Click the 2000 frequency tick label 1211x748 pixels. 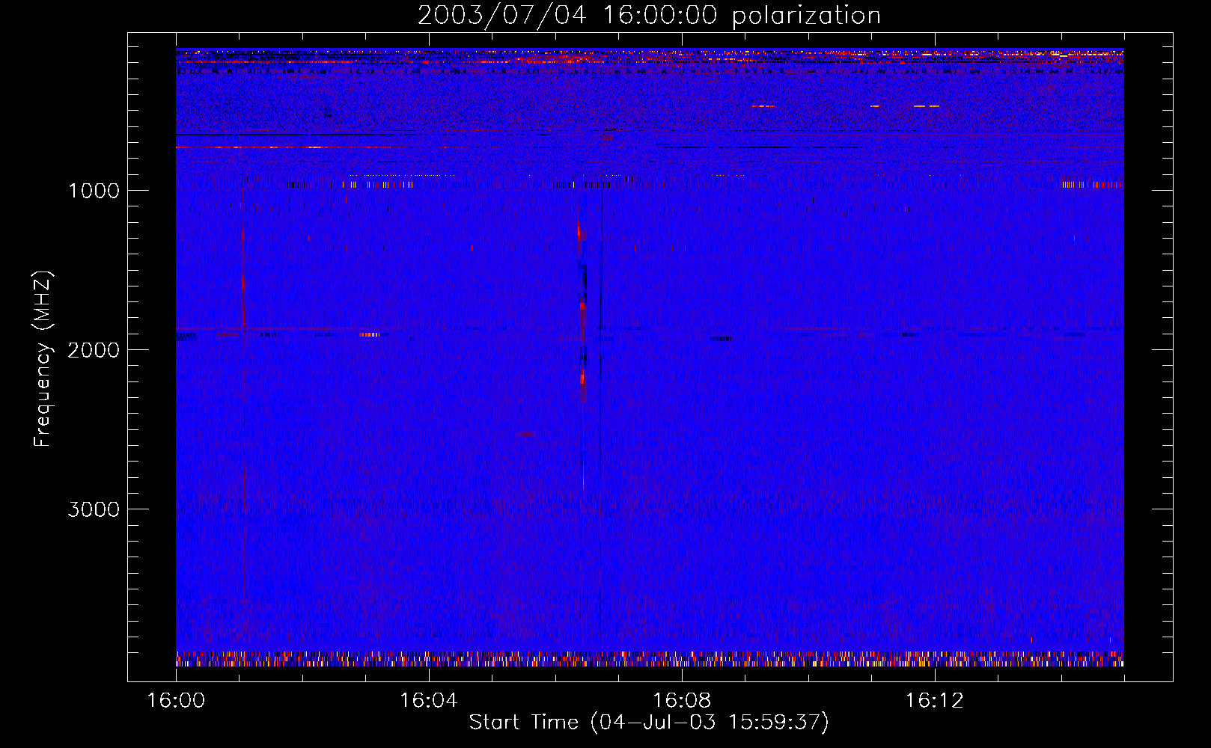click(x=94, y=350)
